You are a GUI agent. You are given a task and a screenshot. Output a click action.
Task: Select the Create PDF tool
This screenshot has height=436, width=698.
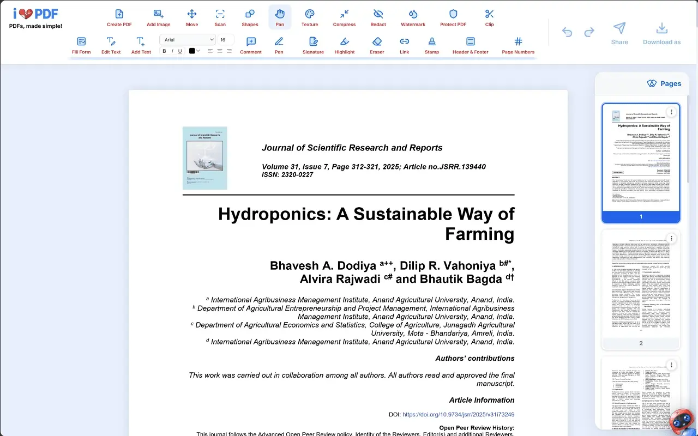[x=119, y=17]
